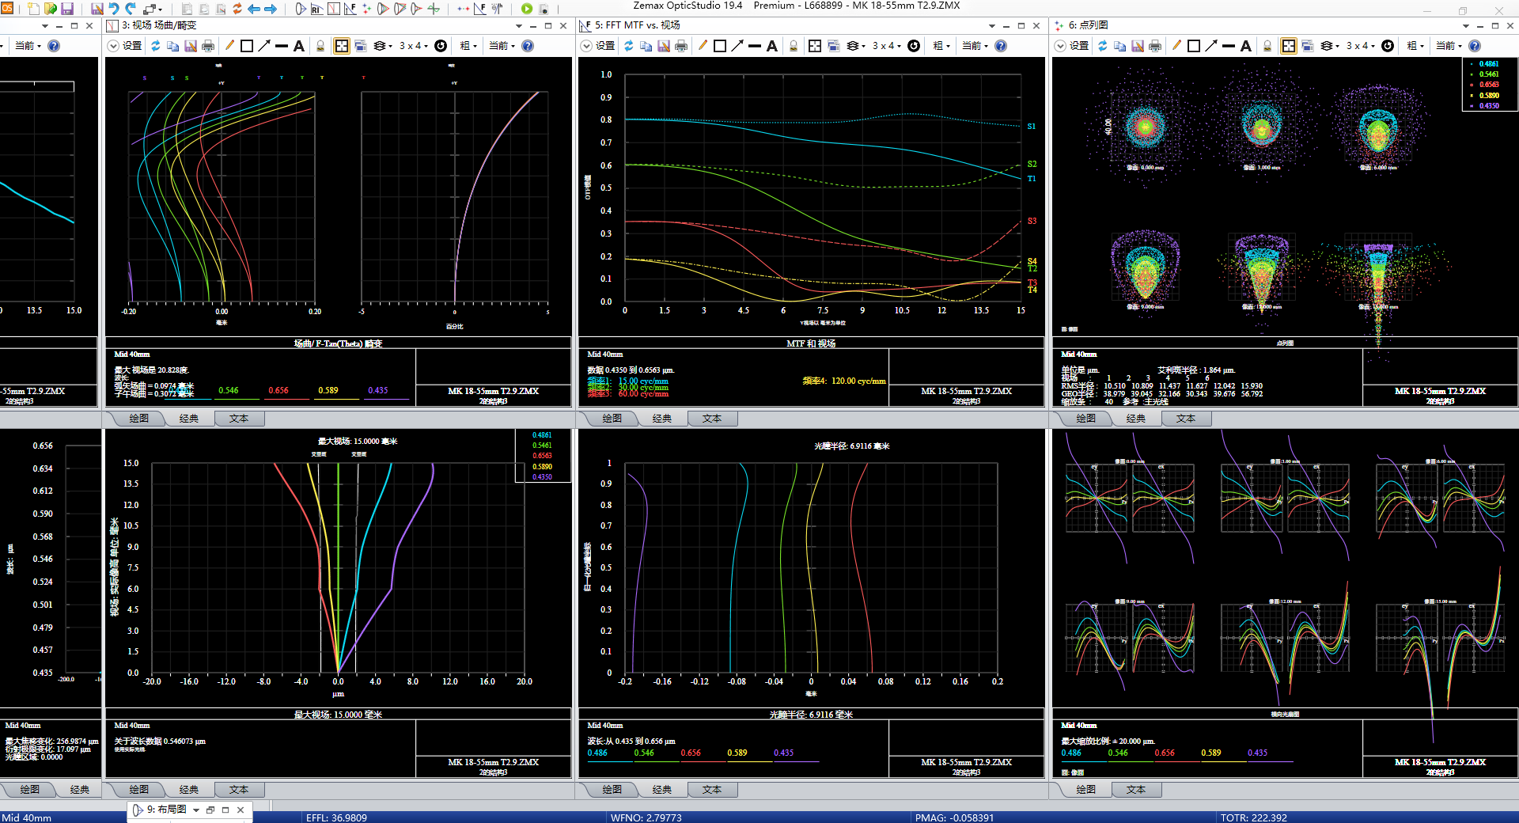Click the EFFL: 36.9809 status bar entry
This screenshot has width=1519, height=823.
click(x=336, y=817)
